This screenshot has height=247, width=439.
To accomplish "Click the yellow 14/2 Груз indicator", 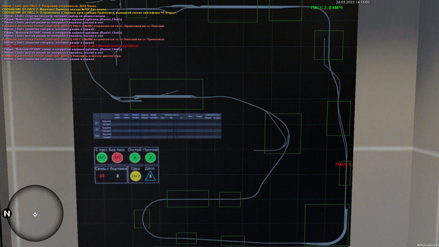I will 136,176.
